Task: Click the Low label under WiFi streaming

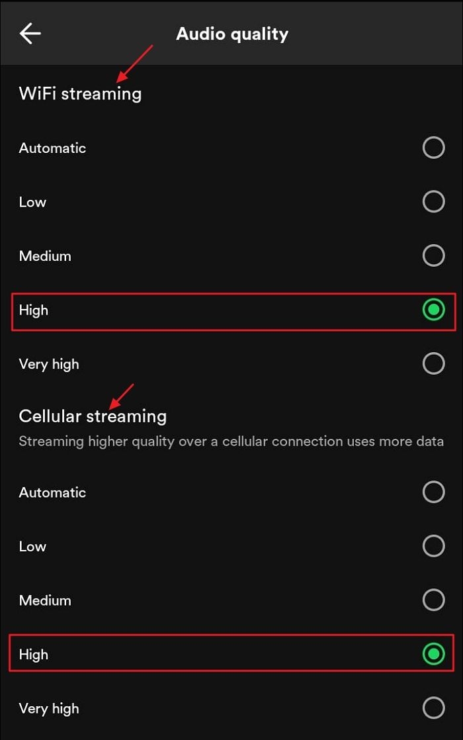Action: 32,202
